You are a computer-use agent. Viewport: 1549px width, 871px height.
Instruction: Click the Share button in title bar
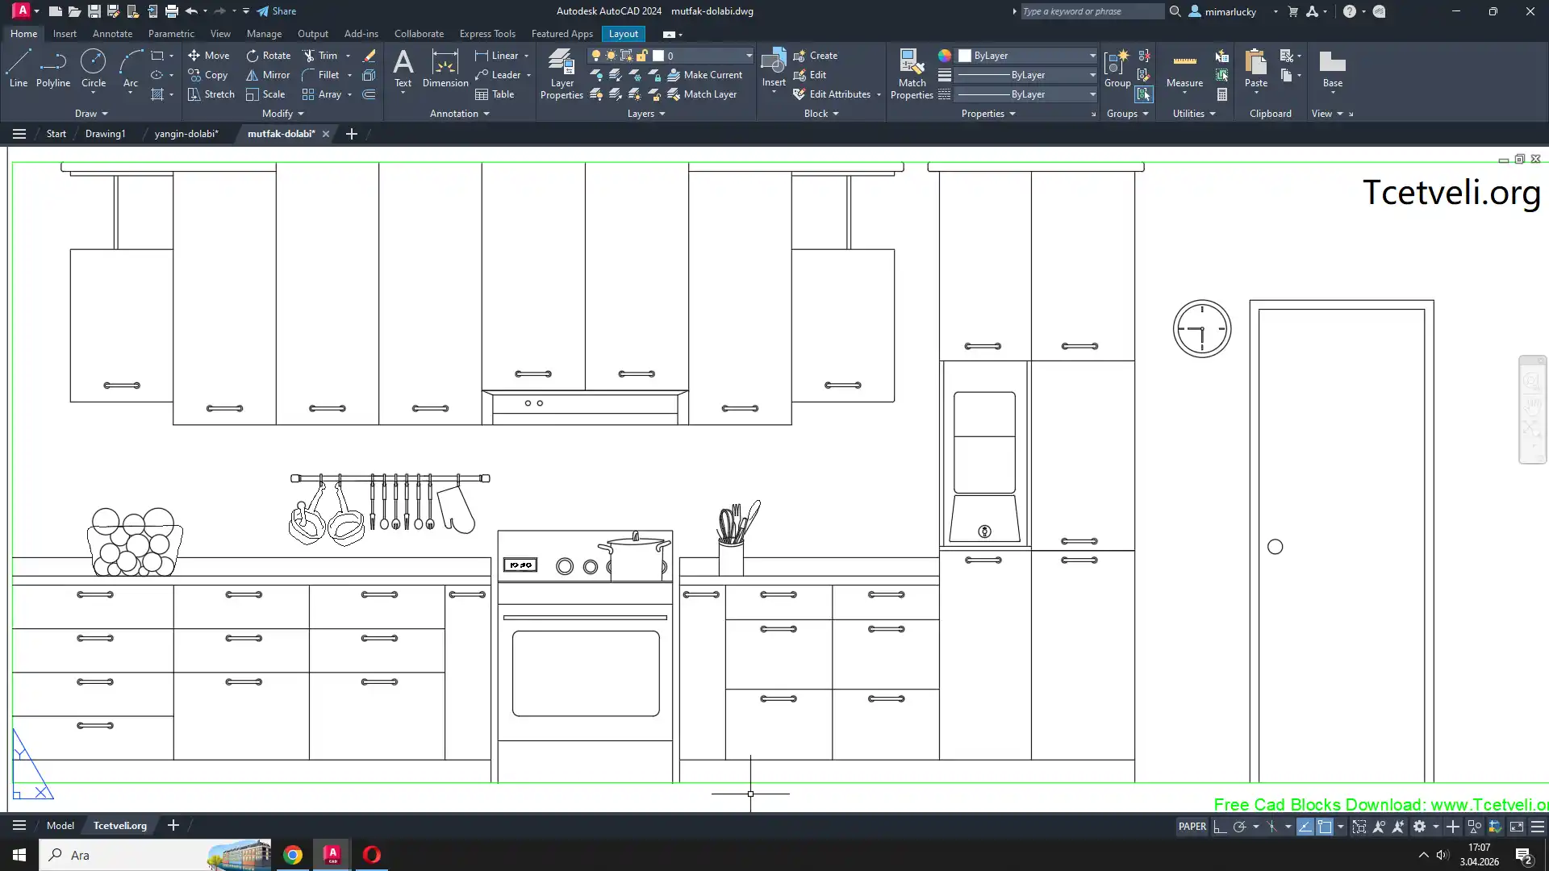(x=277, y=11)
